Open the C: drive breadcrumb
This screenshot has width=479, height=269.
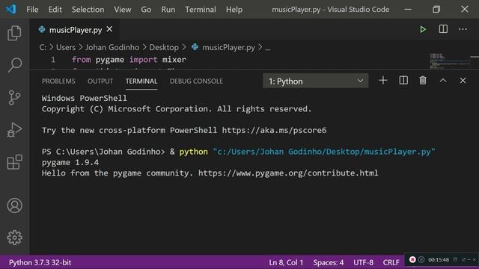[43, 47]
